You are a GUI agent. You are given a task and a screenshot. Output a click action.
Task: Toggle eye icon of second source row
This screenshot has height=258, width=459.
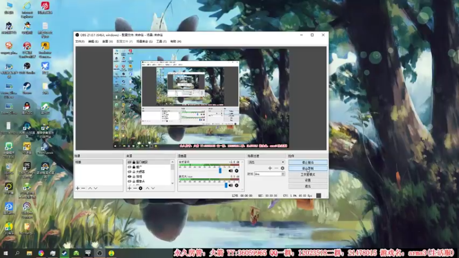tap(130, 167)
